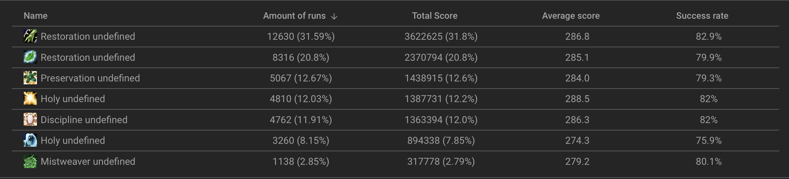Click the Preservation Evoker spec icon
789x179 pixels.
pos(30,78)
